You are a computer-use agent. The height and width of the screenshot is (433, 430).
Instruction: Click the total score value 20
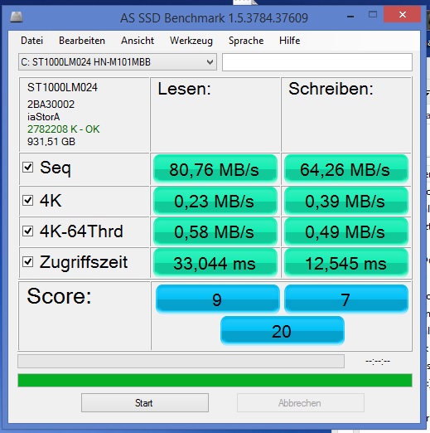click(282, 330)
